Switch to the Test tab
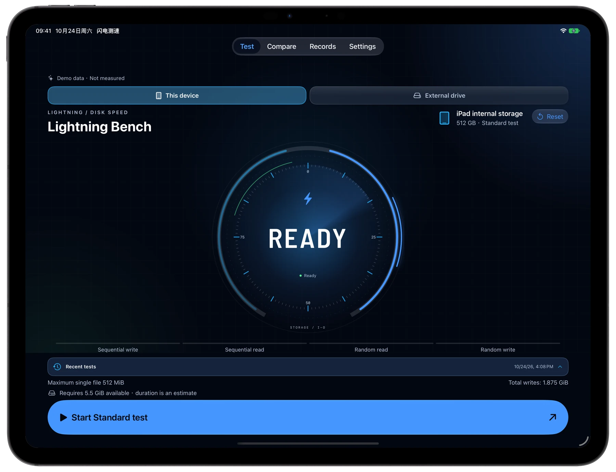 click(x=247, y=47)
